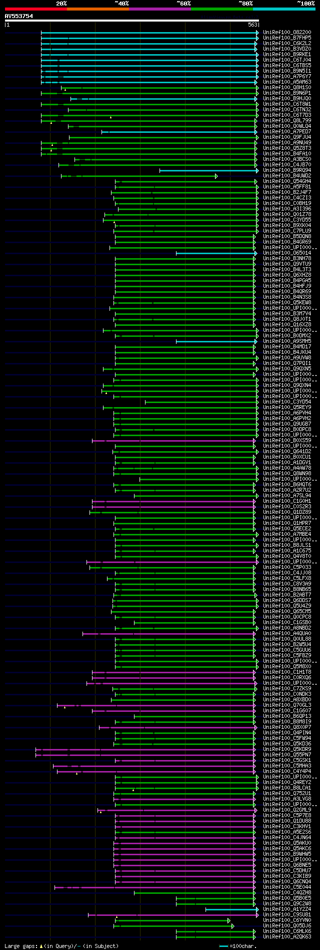Click cyan alignment bar for UniRef100_A1Y2Z4

pos(232,909)
